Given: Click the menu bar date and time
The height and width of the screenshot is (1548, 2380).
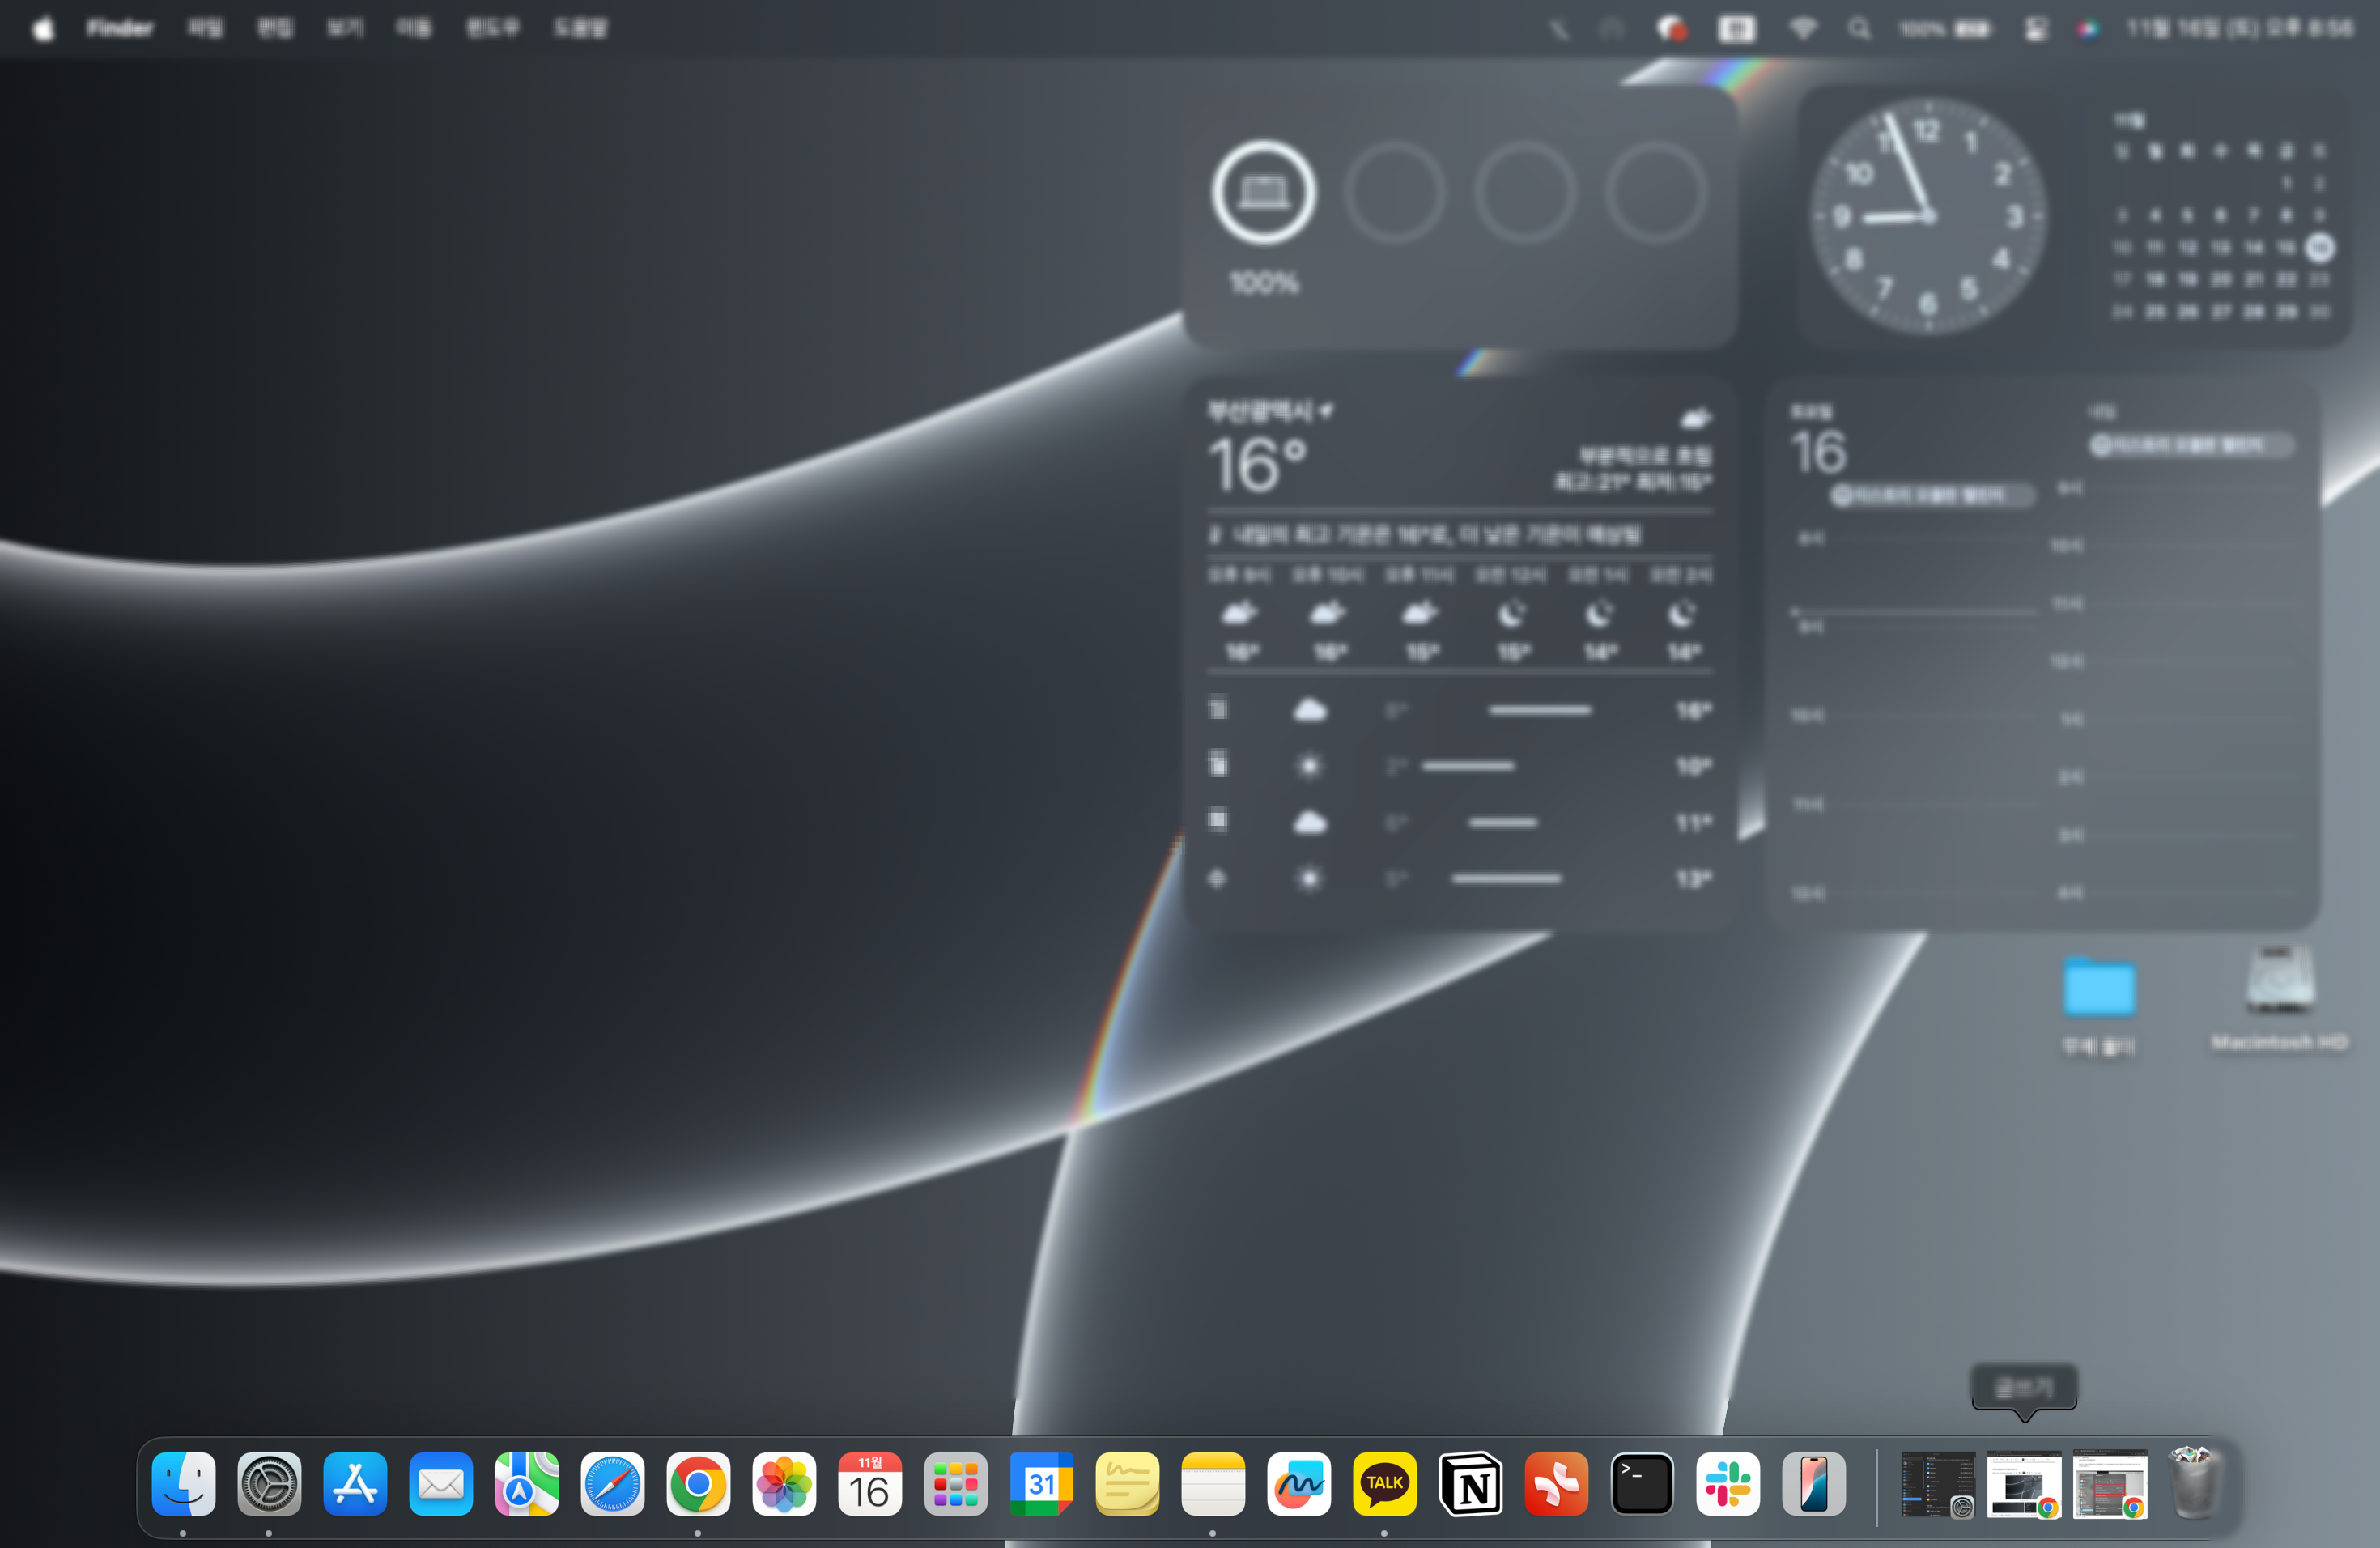Looking at the screenshot, I should pos(2239,29).
